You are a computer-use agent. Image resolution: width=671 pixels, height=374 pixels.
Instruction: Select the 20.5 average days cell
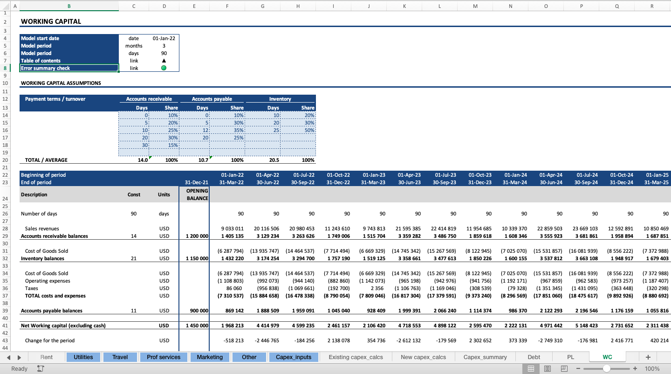[x=262, y=160]
